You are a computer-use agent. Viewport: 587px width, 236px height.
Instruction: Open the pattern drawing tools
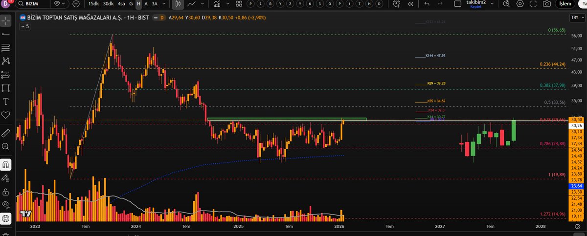[6, 61]
